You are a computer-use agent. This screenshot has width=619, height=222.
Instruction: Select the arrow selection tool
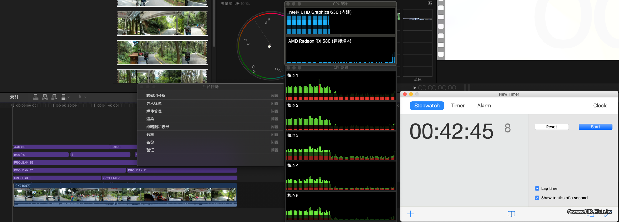[80, 97]
